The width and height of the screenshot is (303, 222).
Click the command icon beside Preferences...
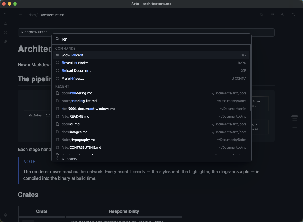pyautogui.click(x=57, y=78)
